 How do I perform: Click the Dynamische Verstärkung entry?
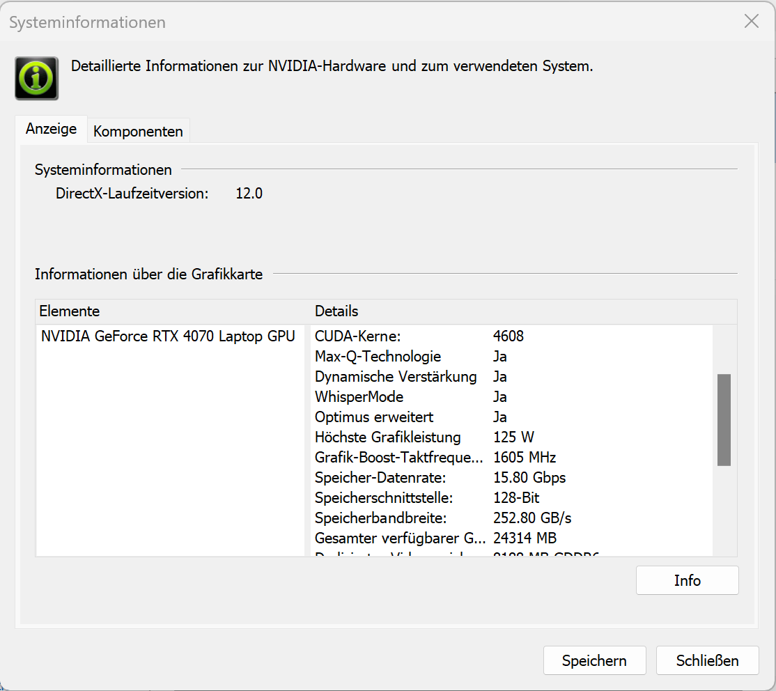[x=396, y=377]
